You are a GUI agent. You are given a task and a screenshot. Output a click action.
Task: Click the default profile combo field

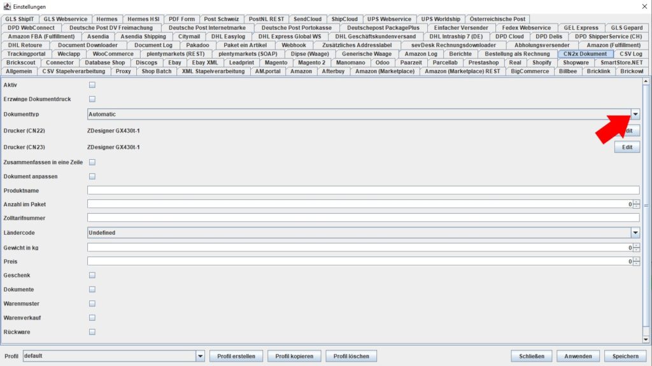(x=113, y=356)
